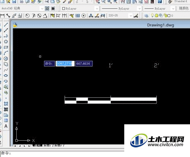
Task: Select the Line drawing tool
Action: click(x=6, y=24)
